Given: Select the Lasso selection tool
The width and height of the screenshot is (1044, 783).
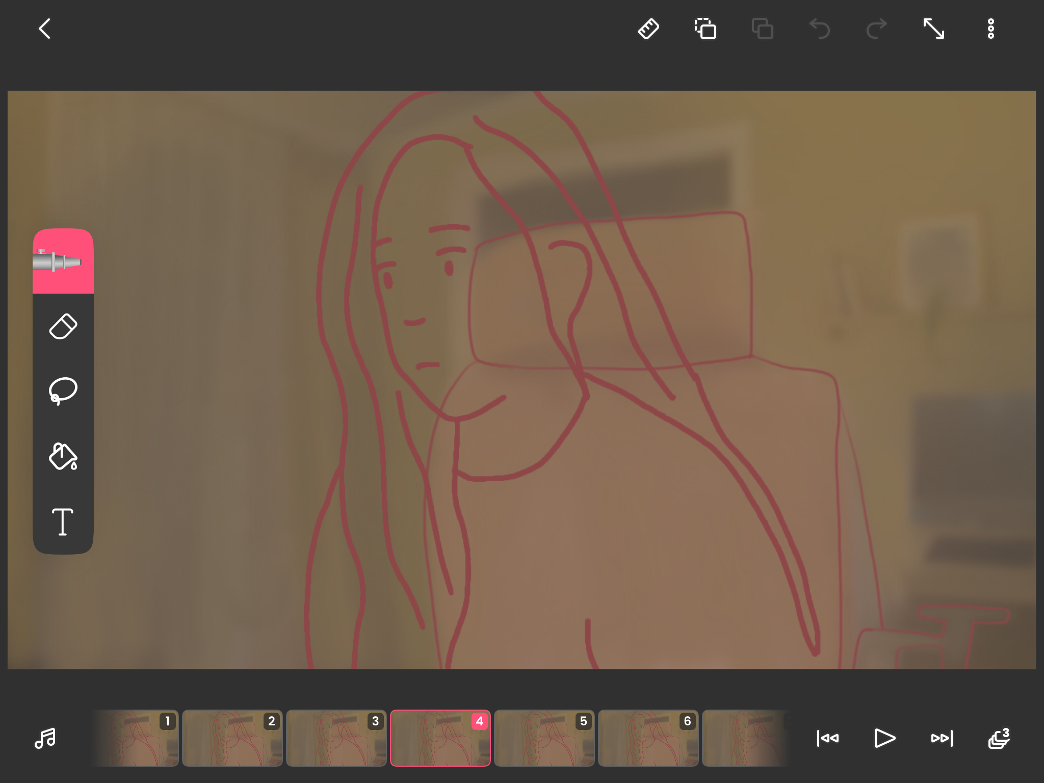Looking at the screenshot, I should tap(63, 391).
